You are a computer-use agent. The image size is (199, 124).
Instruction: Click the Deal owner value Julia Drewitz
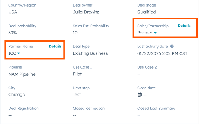pos(86,12)
